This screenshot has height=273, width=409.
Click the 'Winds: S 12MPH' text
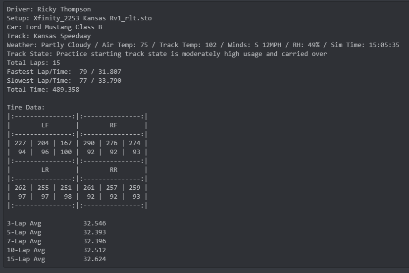click(255, 45)
